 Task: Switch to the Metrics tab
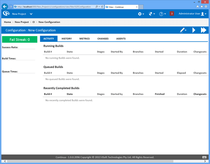pyautogui.click(x=84, y=39)
